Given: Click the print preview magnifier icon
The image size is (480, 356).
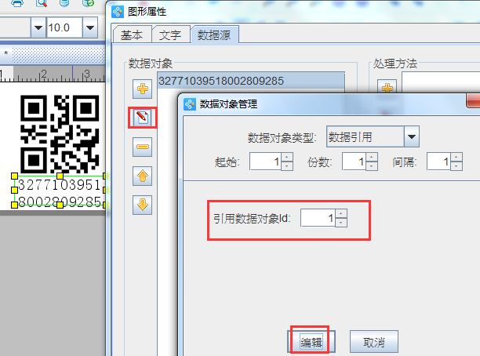Looking at the screenshot, I should (x=41, y=4).
